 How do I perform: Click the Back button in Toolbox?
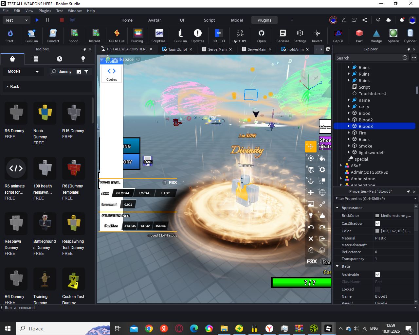13,87
